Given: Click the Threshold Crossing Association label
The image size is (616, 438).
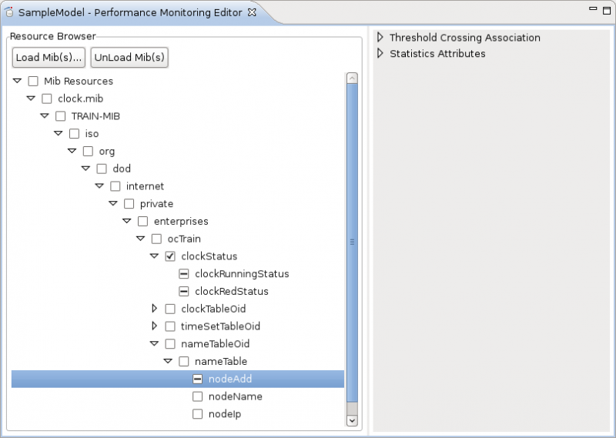Looking at the screenshot, I should [465, 38].
